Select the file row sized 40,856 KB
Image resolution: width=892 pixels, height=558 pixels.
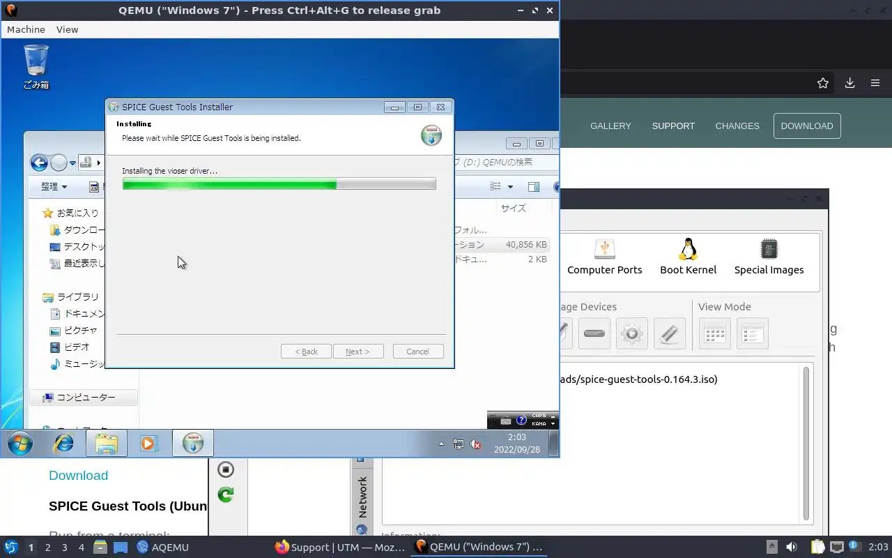click(502, 244)
